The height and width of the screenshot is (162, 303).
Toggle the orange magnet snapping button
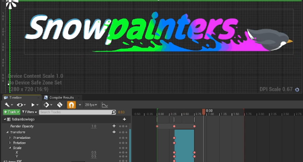click(71, 105)
